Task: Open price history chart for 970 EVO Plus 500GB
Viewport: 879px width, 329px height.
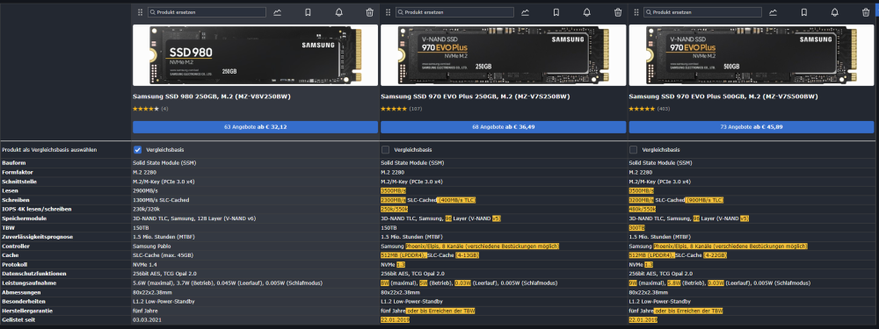Action: (x=774, y=12)
